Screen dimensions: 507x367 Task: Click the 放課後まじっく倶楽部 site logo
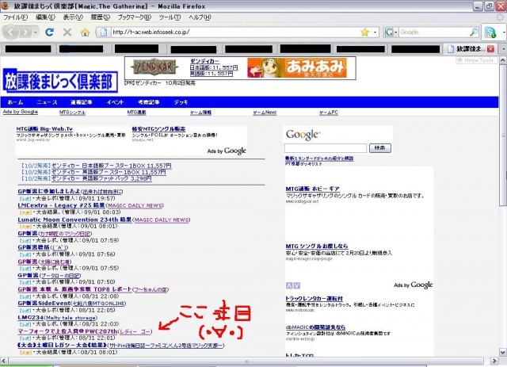[x=60, y=80]
